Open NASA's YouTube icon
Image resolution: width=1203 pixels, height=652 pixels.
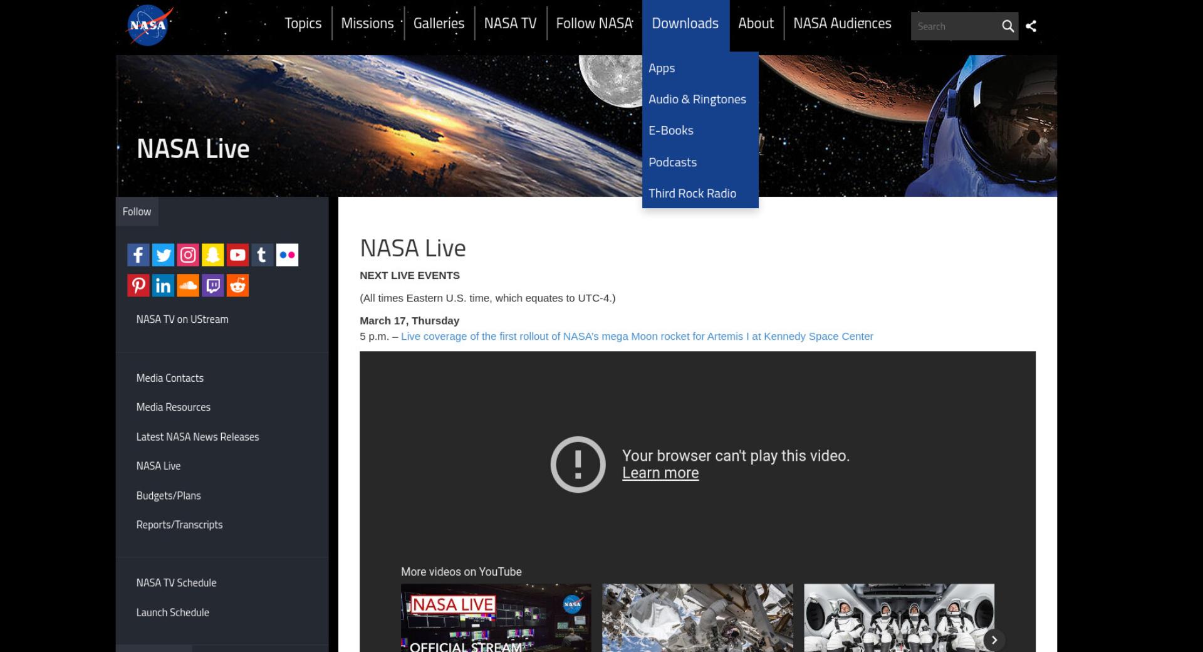pyautogui.click(x=237, y=255)
